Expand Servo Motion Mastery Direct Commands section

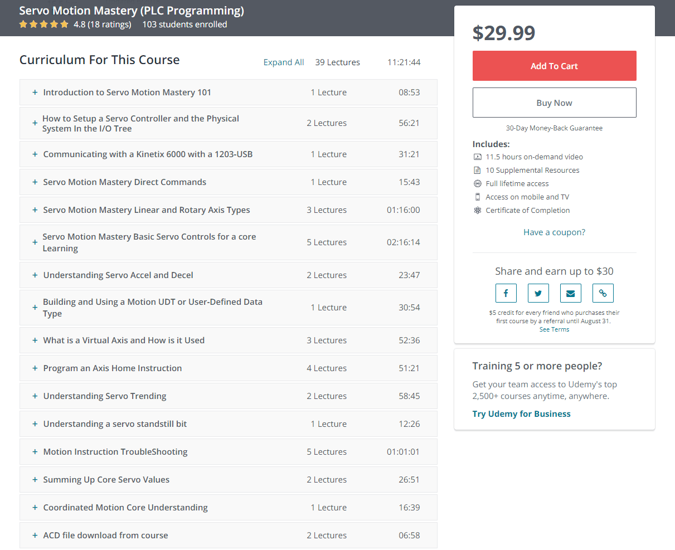(x=229, y=182)
